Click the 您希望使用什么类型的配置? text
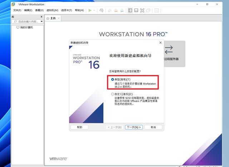The width and height of the screenshot is (229, 167). pos(125,71)
